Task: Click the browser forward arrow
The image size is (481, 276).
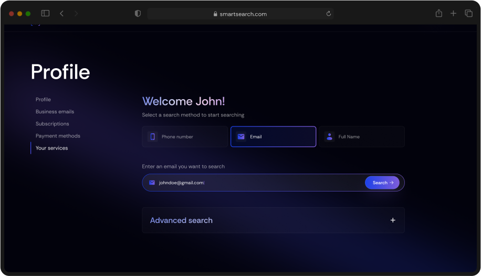Action: (76, 14)
